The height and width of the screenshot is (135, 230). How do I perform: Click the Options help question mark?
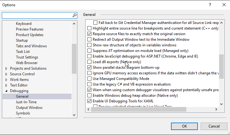(x=210, y=5)
